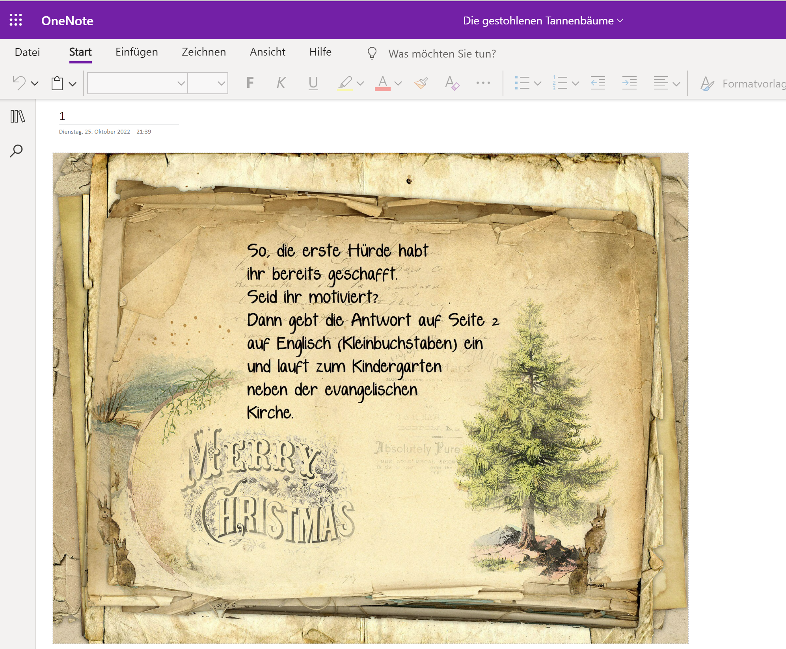Toggle underline formatting
This screenshot has width=786, height=649.
click(x=313, y=83)
